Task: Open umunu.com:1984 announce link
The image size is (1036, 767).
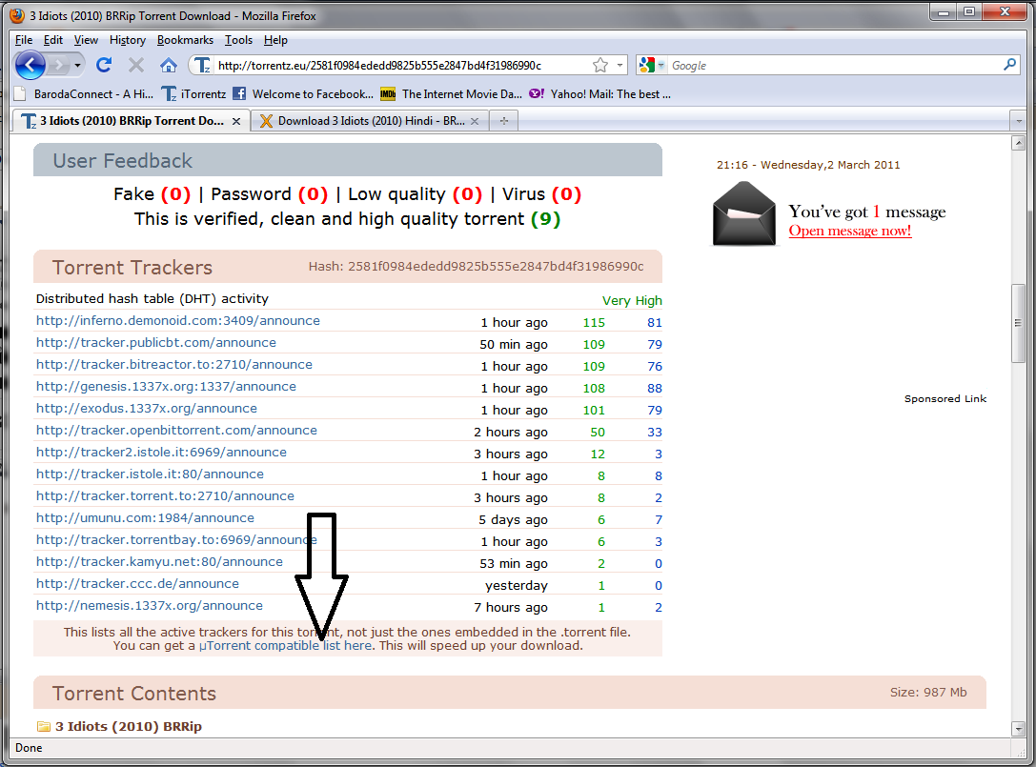Action: tap(145, 518)
